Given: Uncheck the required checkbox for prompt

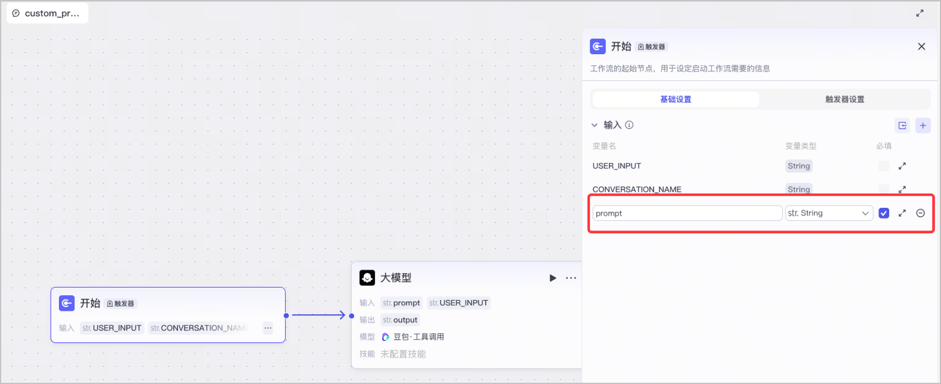Looking at the screenshot, I should (x=884, y=213).
